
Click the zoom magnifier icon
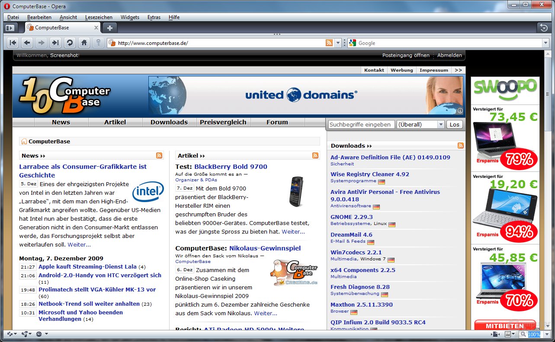[x=523, y=334]
